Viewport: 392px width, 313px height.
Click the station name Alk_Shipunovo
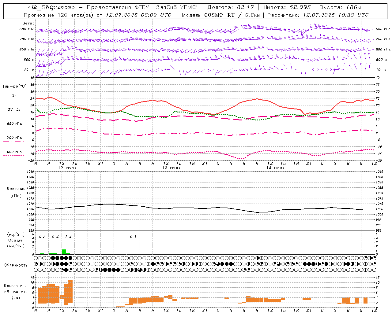[x=51, y=7]
